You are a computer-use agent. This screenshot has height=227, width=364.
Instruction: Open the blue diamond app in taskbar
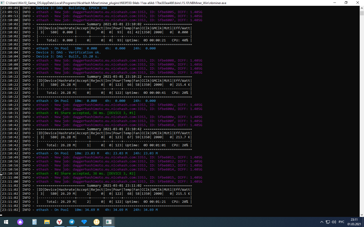click(84, 222)
